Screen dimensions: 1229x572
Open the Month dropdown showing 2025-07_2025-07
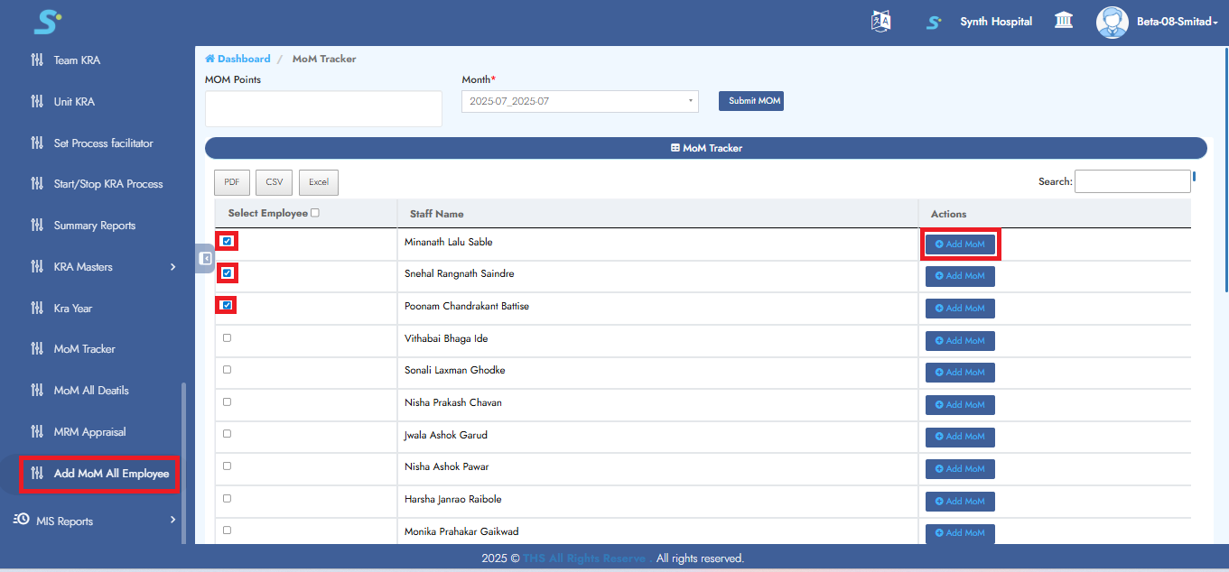click(x=579, y=101)
